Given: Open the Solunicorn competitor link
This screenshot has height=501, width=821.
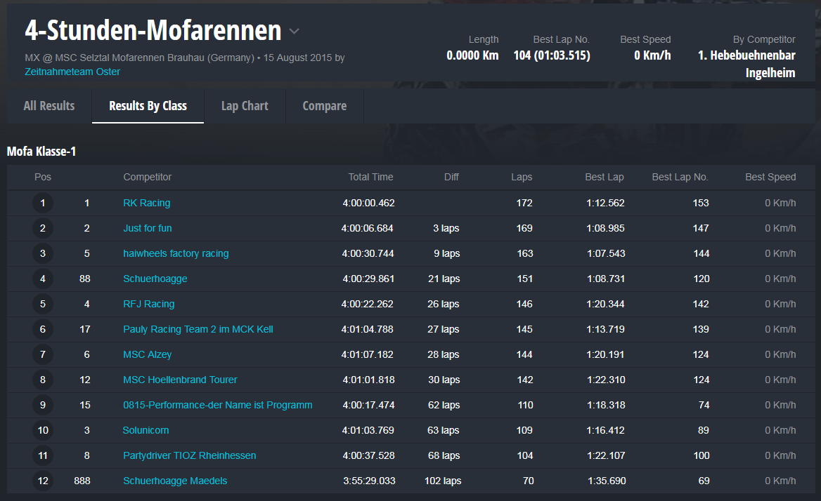Looking at the screenshot, I should click(x=146, y=430).
